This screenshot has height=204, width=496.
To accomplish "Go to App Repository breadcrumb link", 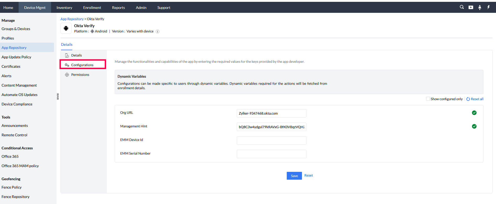I will (x=72, y=19).
